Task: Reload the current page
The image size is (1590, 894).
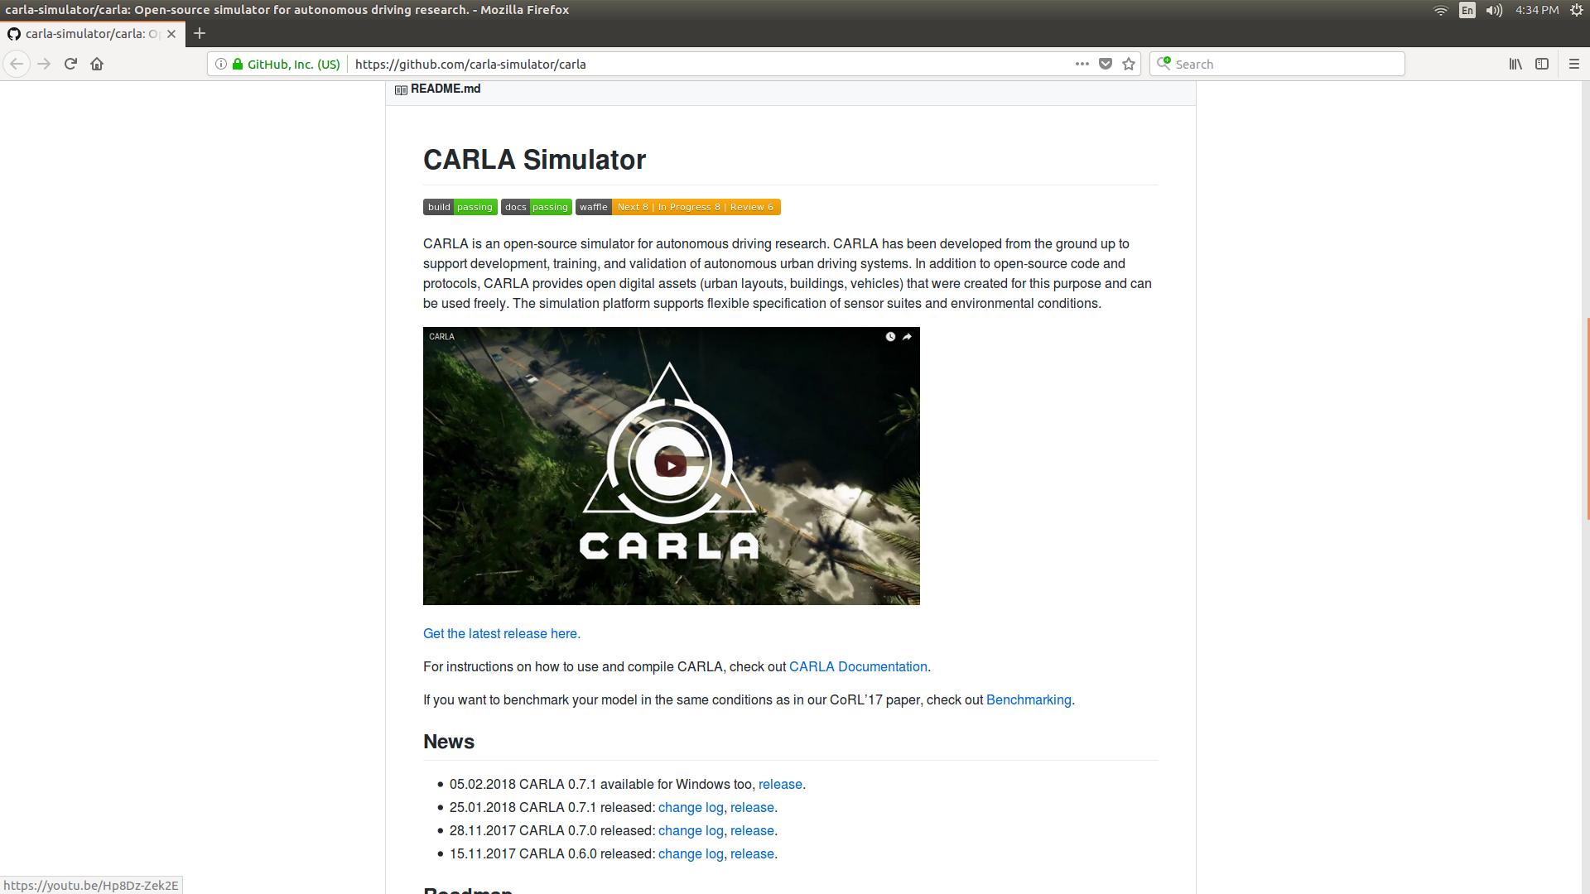Action: 70,64
